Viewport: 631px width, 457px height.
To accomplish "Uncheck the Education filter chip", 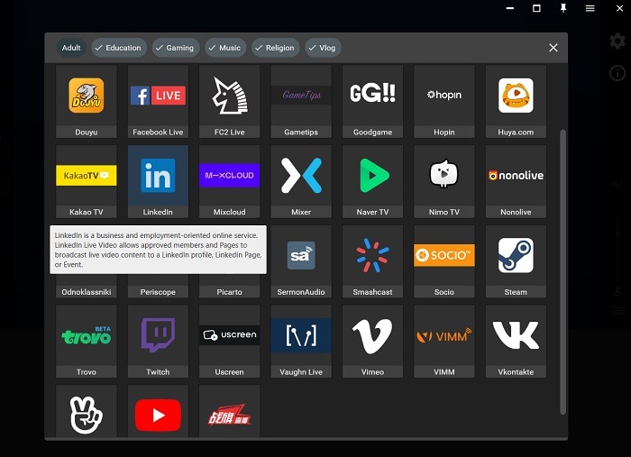I will (119, 48).
